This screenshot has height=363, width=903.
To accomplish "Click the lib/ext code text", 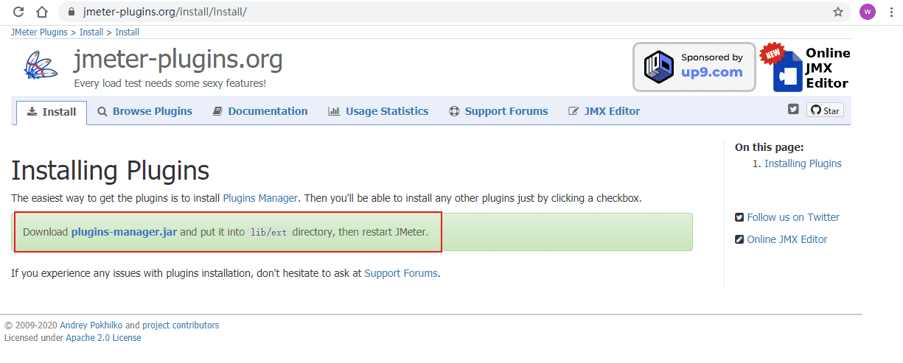I will pos(268,233).
